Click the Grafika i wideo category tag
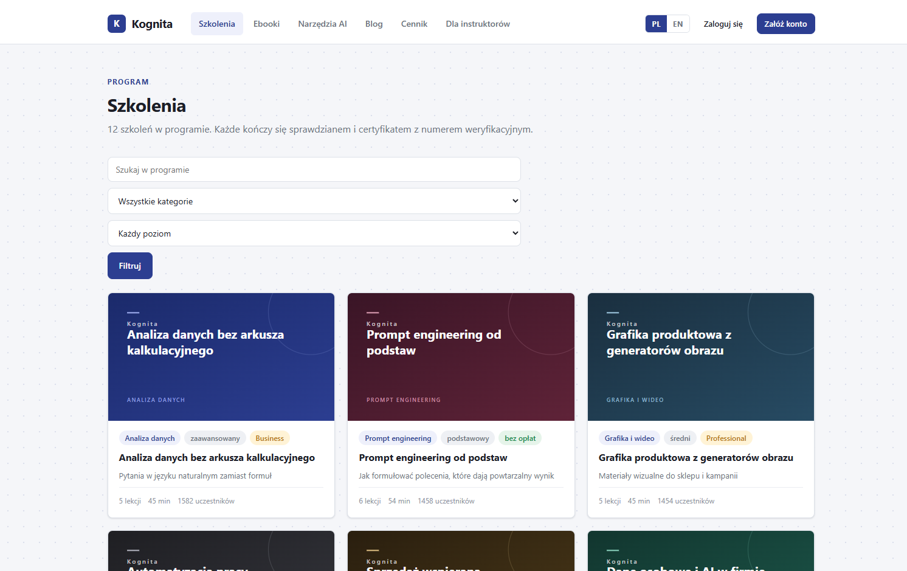 (x=629, y=438)
